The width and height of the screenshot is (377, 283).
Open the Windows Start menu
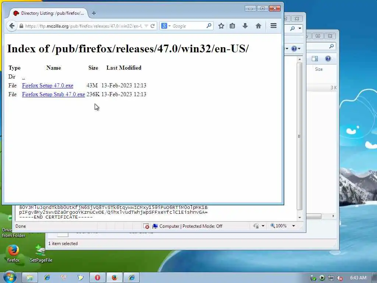[x=10, y=277]
